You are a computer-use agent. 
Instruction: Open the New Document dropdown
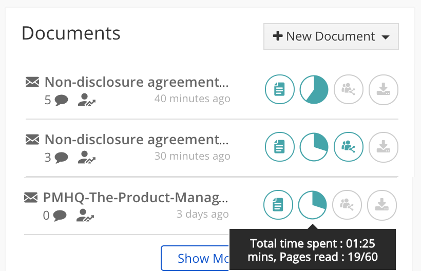pos(331,36)
